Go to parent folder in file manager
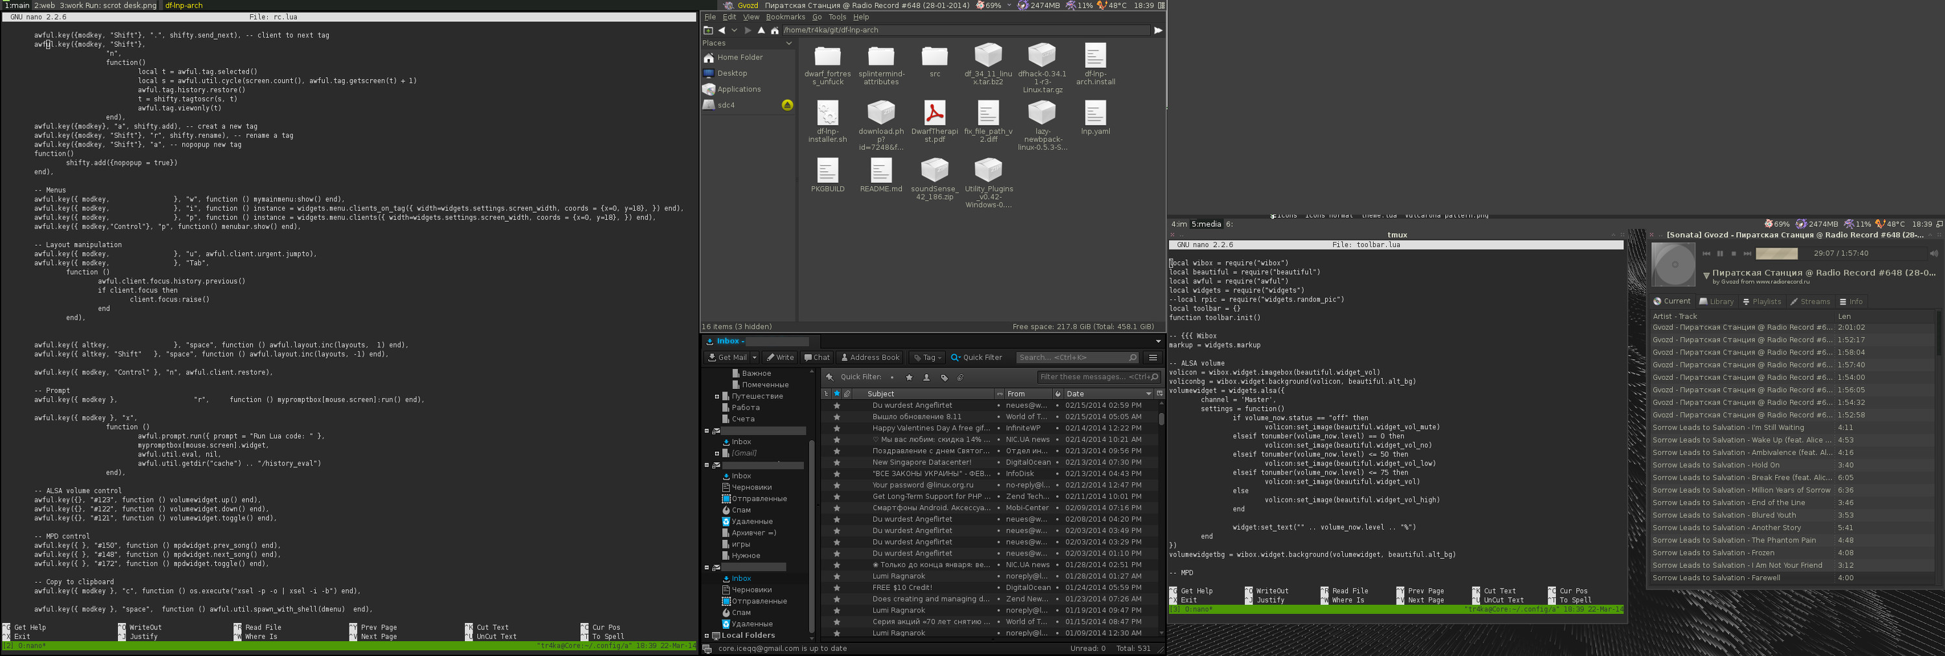Image resolution: width=1945 pixels, height=656 pixels. pos(761,30)
